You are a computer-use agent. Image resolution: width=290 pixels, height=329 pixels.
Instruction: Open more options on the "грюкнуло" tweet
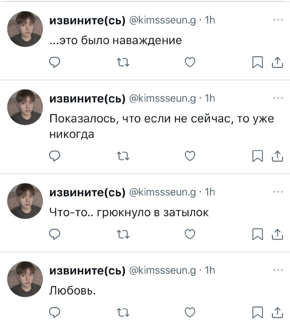coord(278,192)
